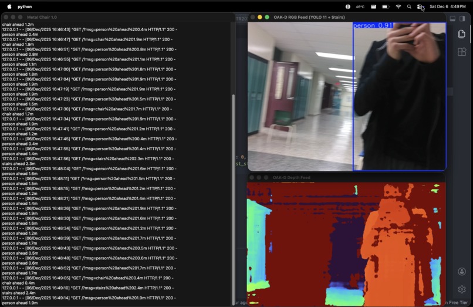The height and width of the screenshot is (307, 473).
Task: Click the 16:48:43 log request line
Action: pyautogui.click(x=90, y=248)
